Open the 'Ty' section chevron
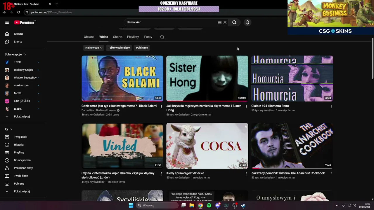The height and width of the screenshot is (210, 374). pyautogui.click(x=11, y=129)
